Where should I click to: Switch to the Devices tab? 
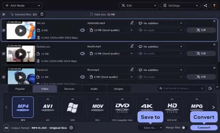click(x=69, y=89)
